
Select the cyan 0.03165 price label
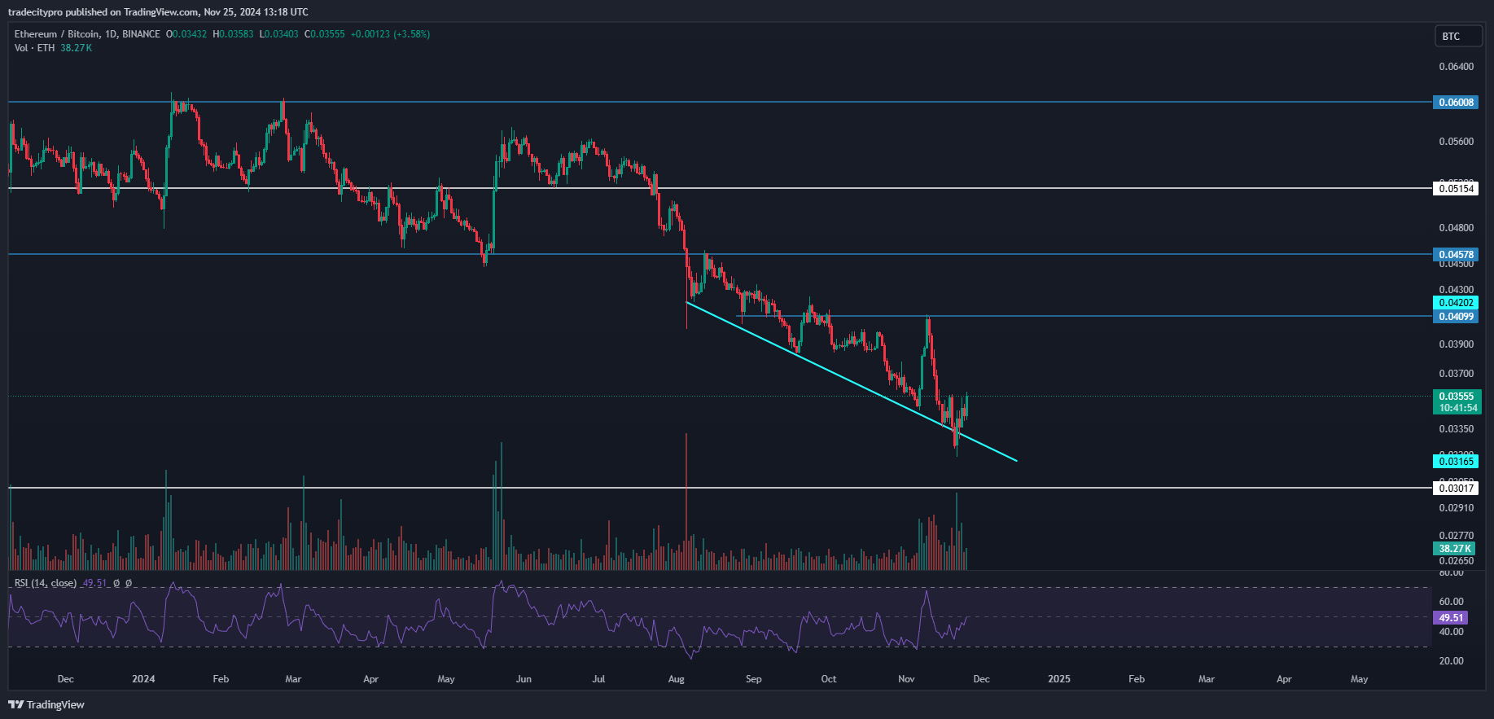click(x=1456, y=462)
